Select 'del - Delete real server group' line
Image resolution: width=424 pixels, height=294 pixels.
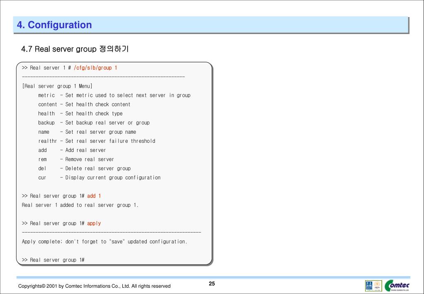[x=85, y=169]
